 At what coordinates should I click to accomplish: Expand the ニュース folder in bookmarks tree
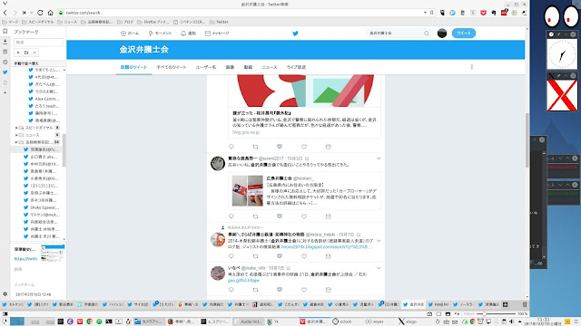click(x=16, y=135)
